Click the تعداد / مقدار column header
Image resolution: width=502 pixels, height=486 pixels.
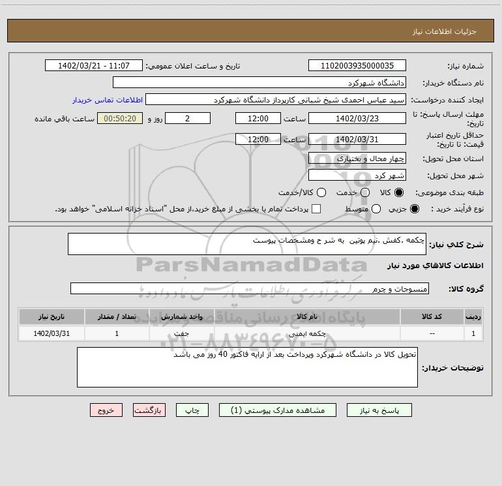117,316
